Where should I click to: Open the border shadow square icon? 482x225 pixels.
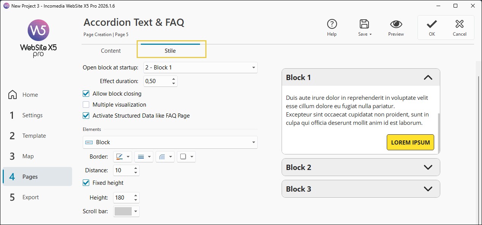[x=183, y=156]
